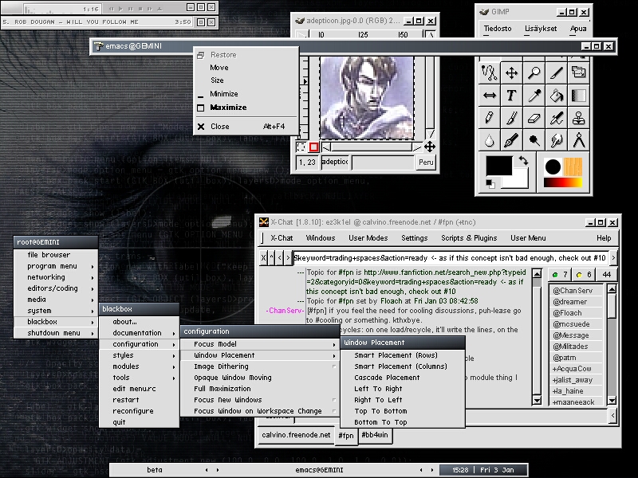The height and width of the screenshot is (478, 638).
Task: Choose Cascade Placement option
Action: coord(403,377)
